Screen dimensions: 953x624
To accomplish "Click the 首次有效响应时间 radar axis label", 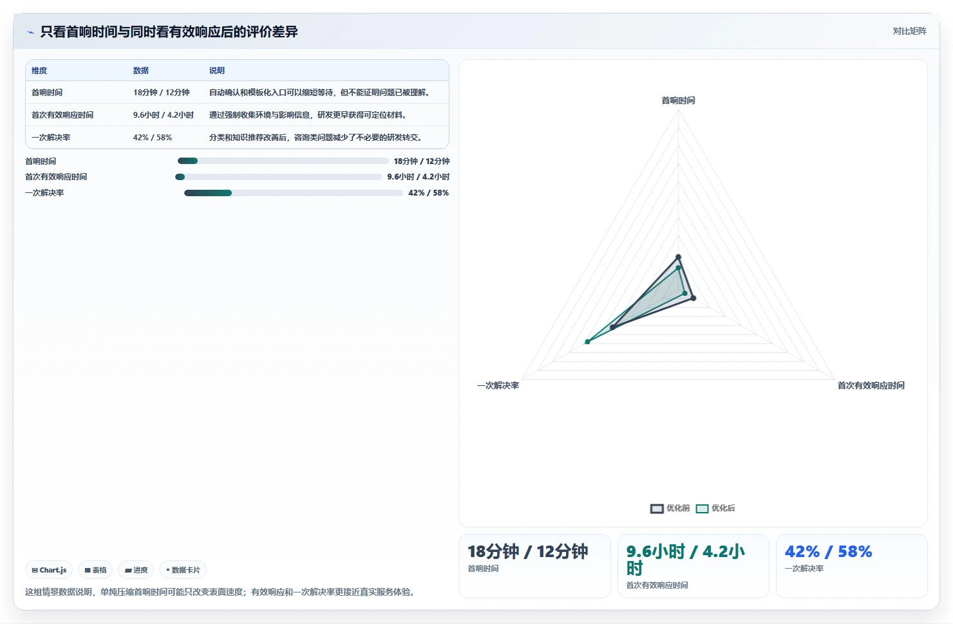I will tap(871, 385).
